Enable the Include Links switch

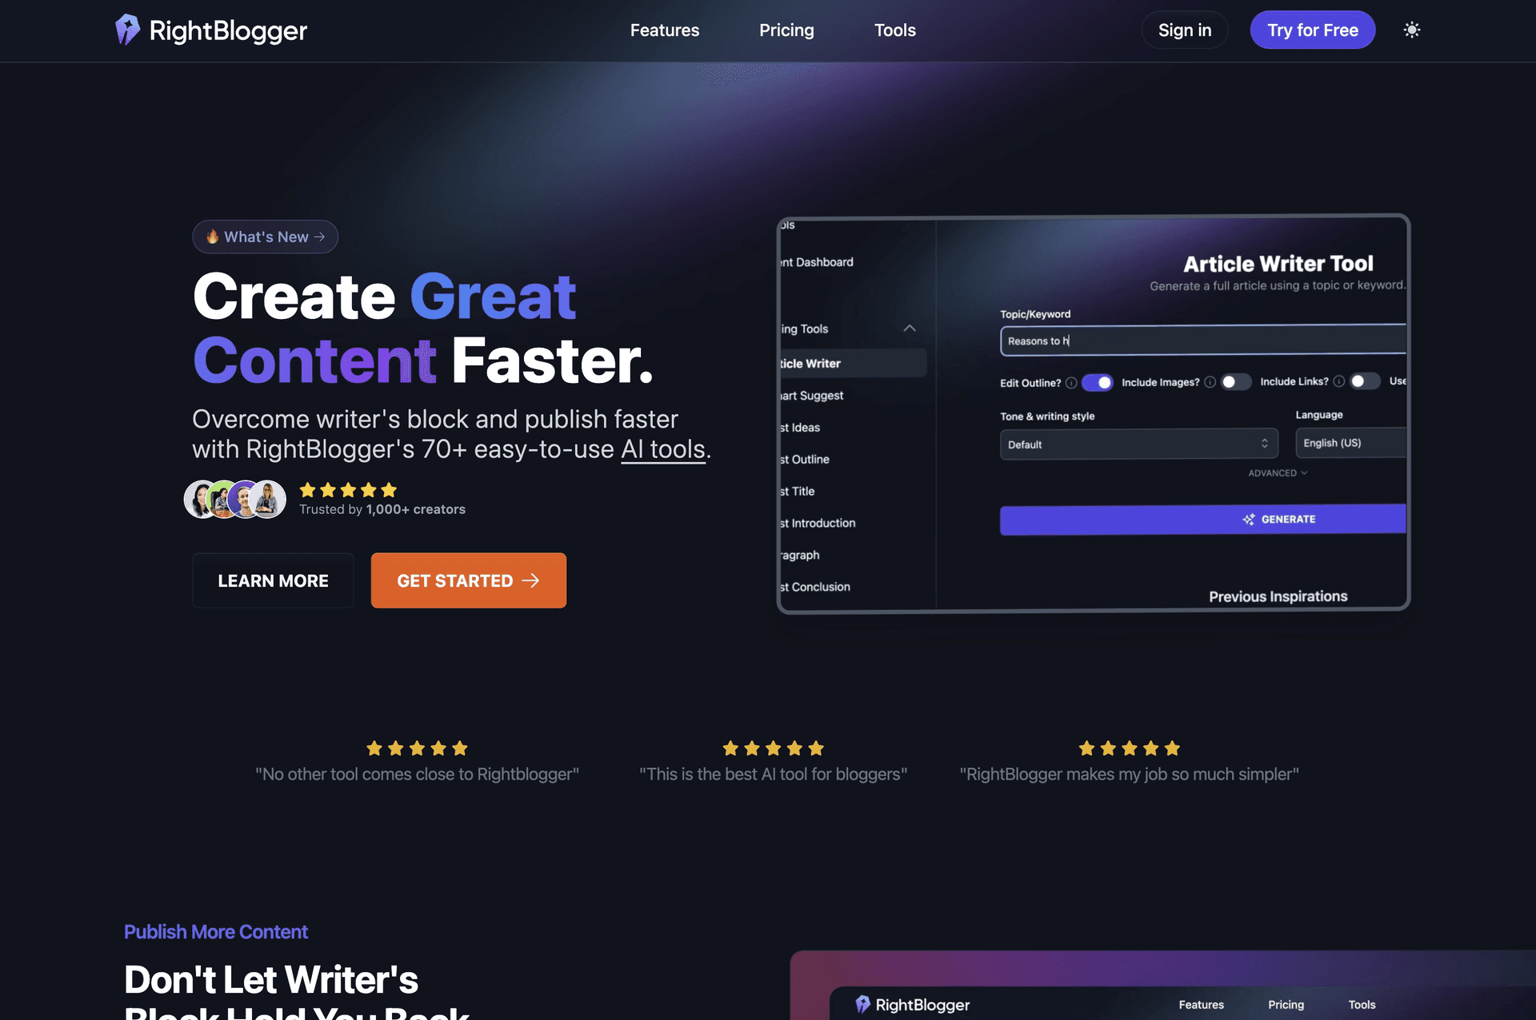click(x=1365, y=381)
